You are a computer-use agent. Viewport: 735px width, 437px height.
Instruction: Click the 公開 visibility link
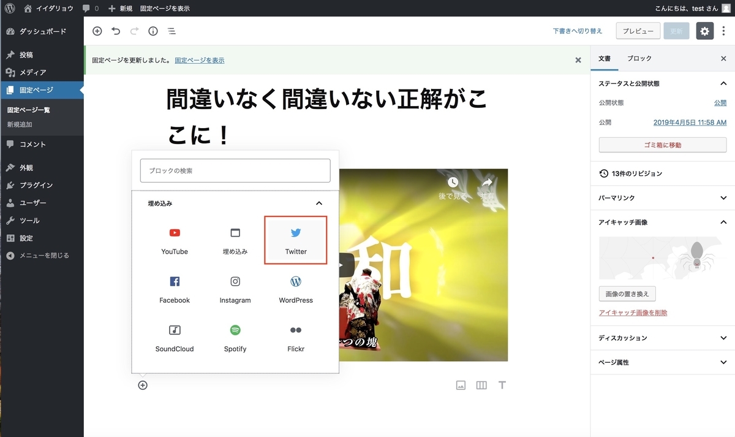click(x=720, y=103)
